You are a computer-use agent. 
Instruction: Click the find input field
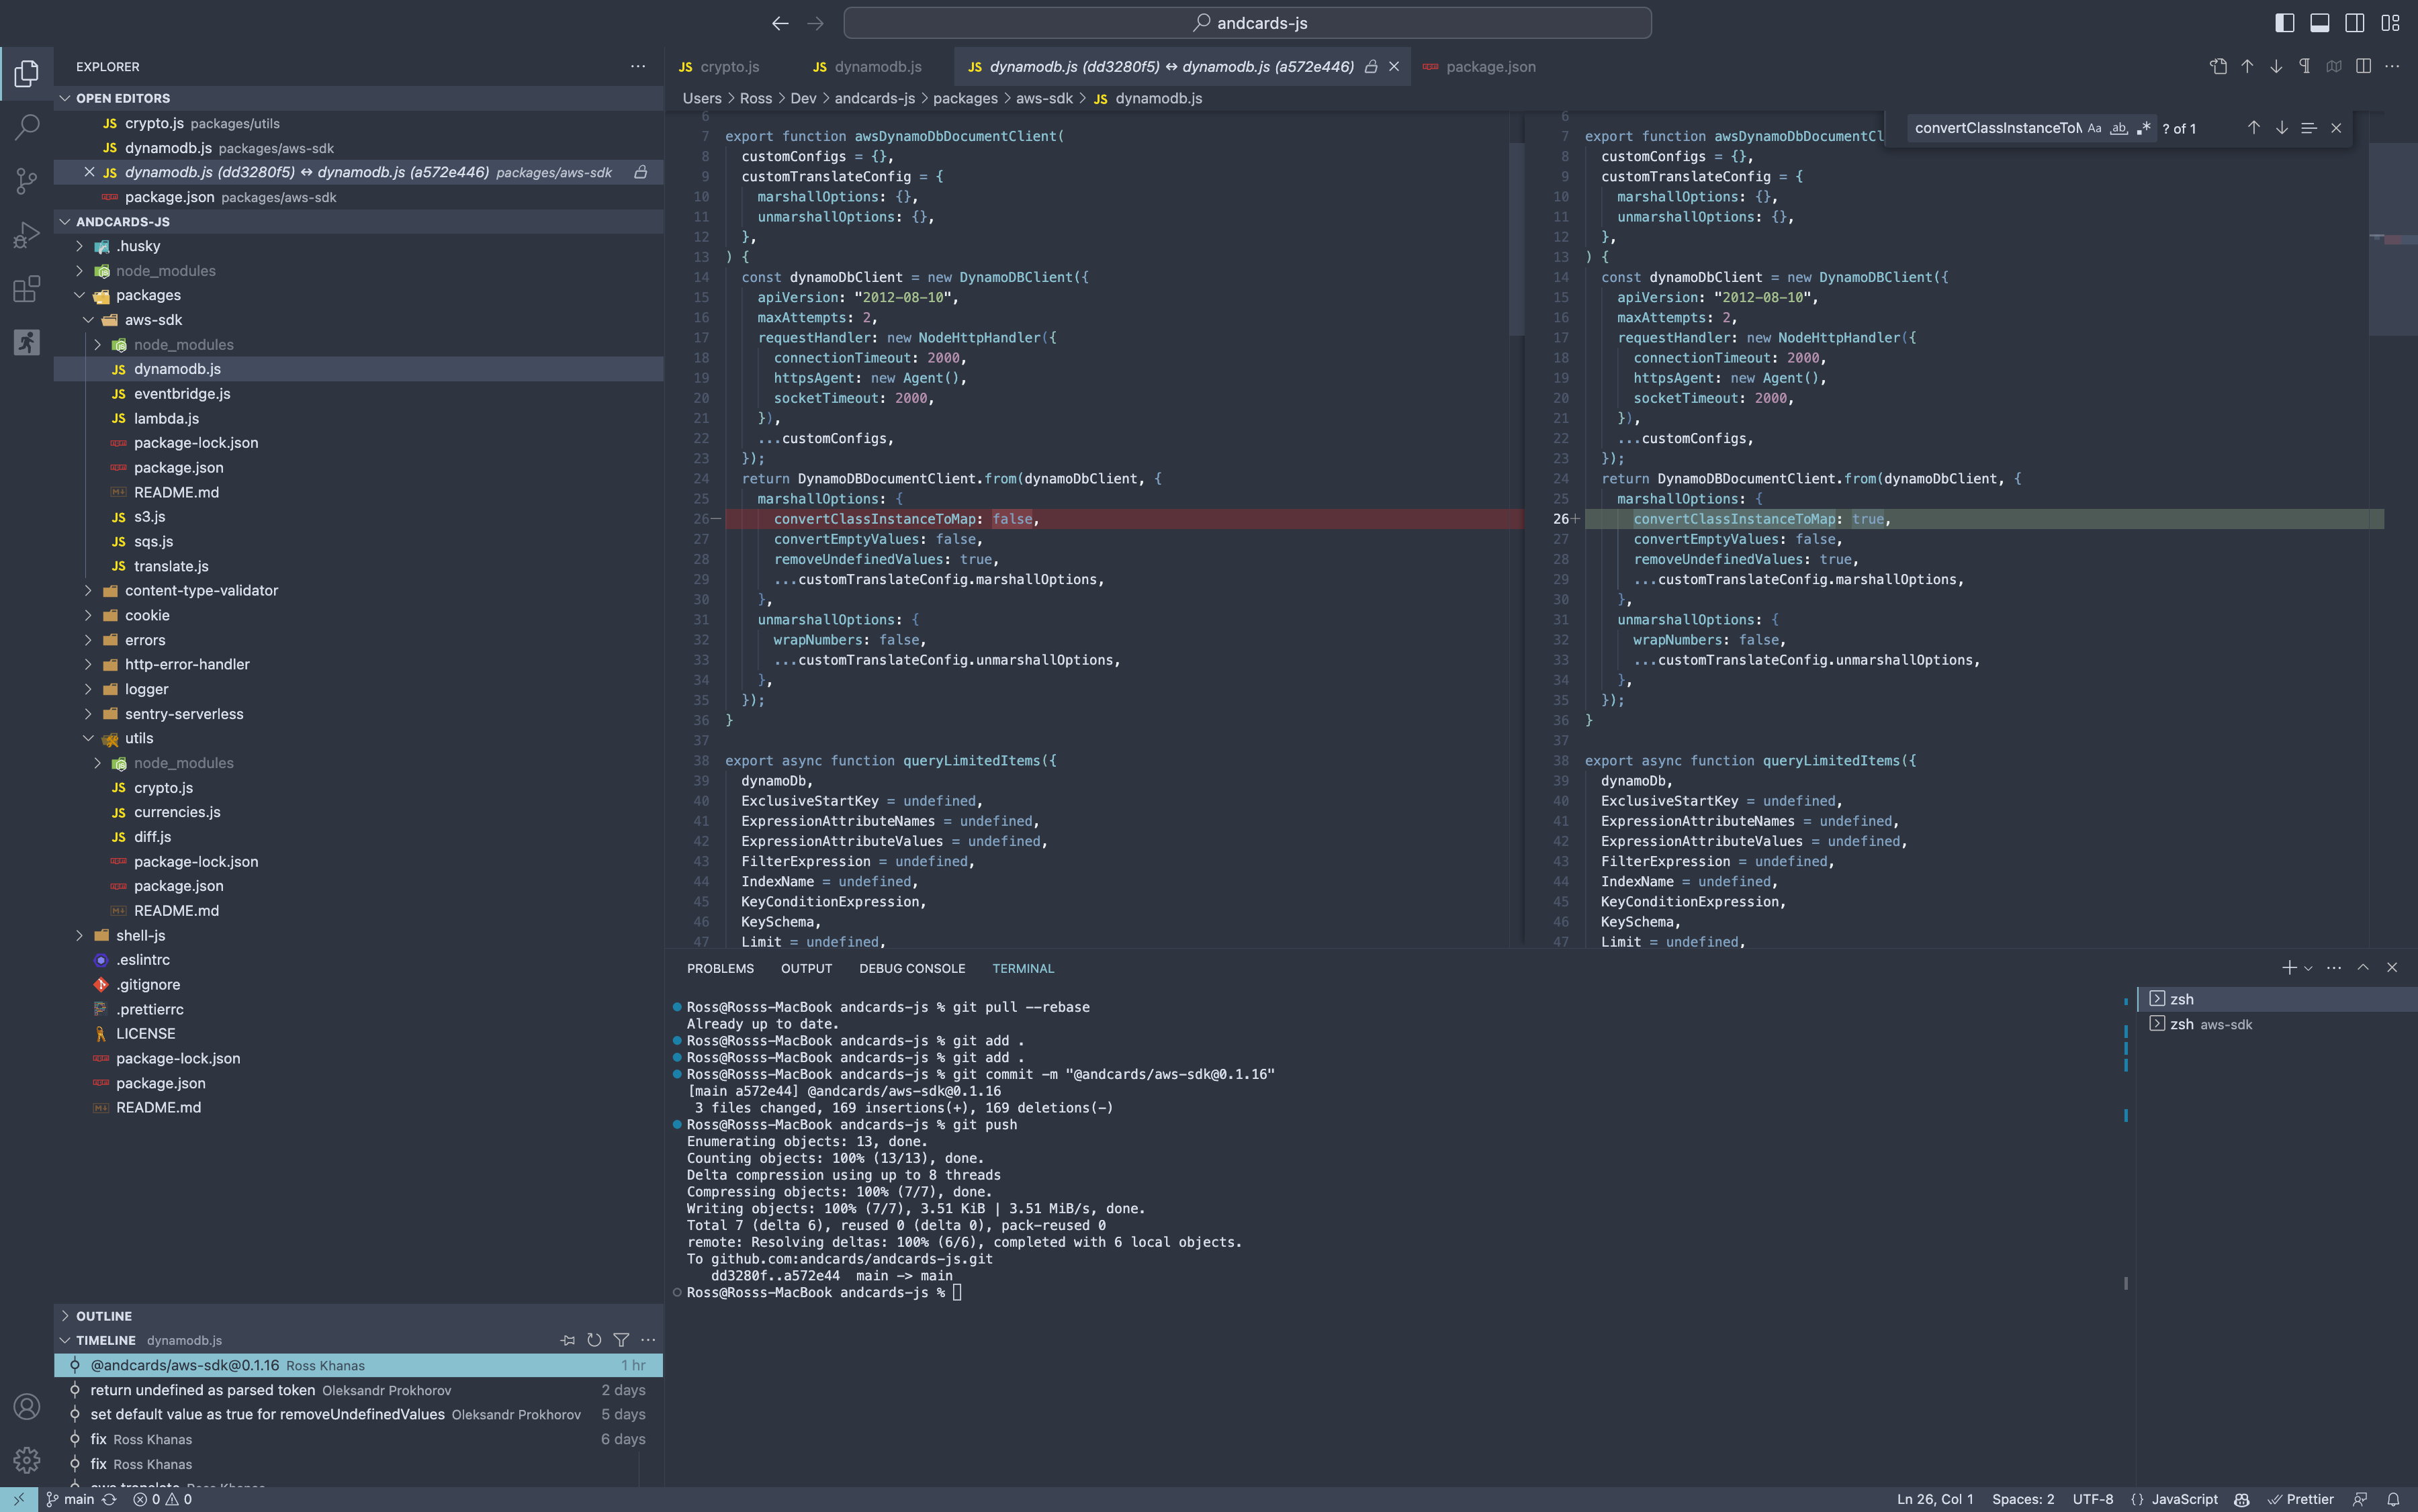point(1995,128)
